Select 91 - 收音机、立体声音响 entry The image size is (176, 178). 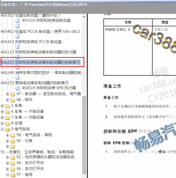[37, 152]
